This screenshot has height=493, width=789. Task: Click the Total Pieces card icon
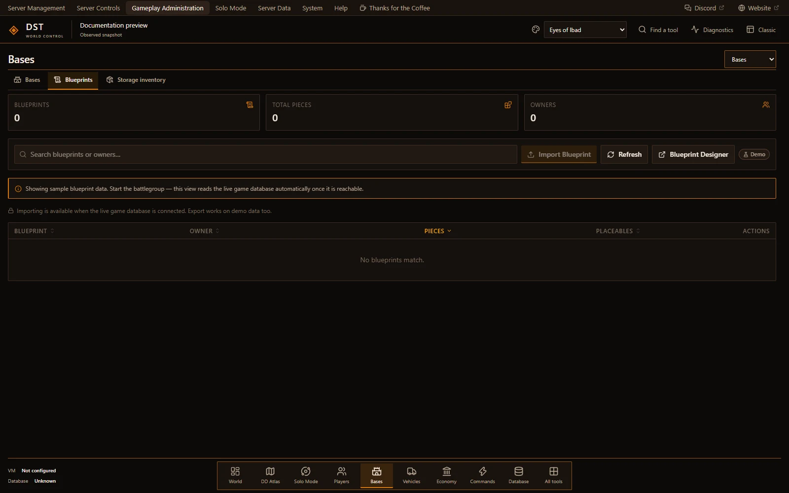[x=508, y=105]
